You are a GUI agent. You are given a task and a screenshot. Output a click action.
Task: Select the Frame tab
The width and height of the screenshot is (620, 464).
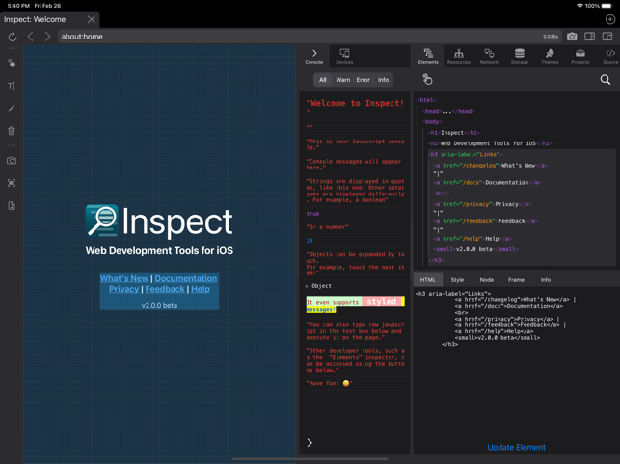[x=517, y=280]
